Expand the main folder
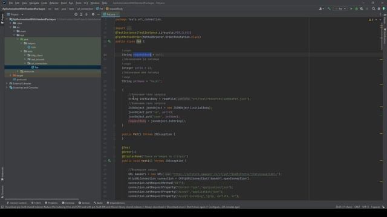 (x=15, y=31)
